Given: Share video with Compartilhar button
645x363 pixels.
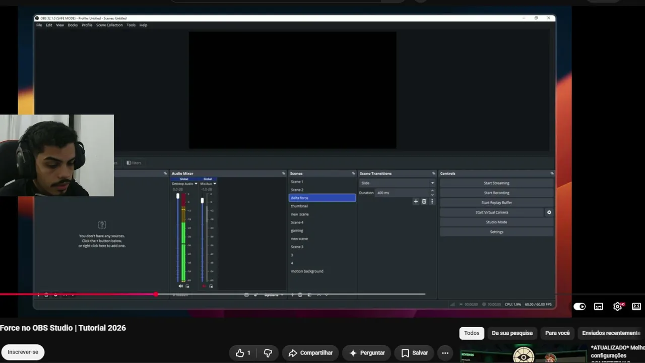Looking at the screenshot, I should (x=311, y=353).
